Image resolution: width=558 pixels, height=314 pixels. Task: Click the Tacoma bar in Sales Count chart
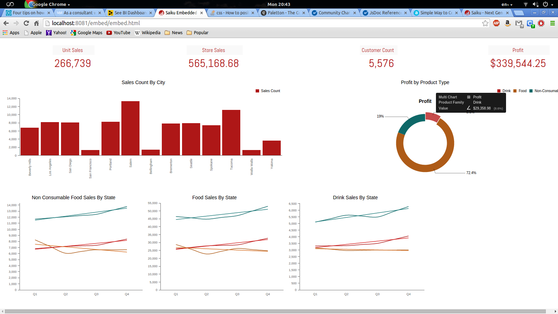[x=231, y=133]
